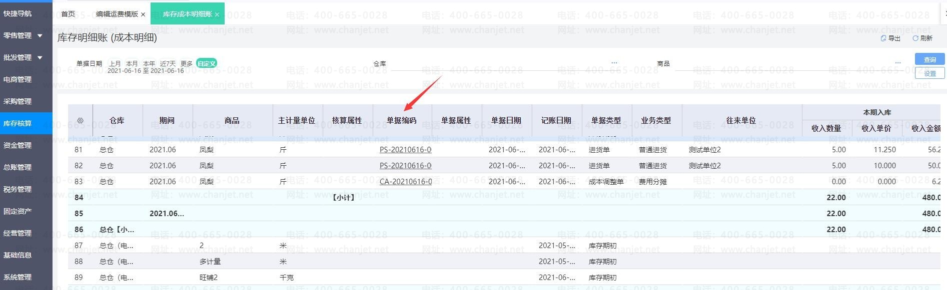Open PS-20210616 document link in row 82
Screen dimensions: 947x290
(x=406, y=166)
